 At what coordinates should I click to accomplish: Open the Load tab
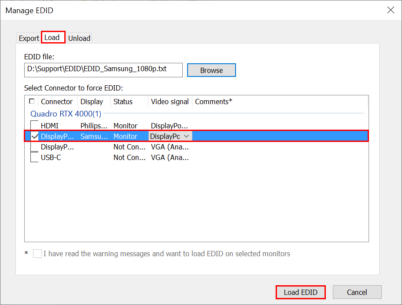click(52, 38)
